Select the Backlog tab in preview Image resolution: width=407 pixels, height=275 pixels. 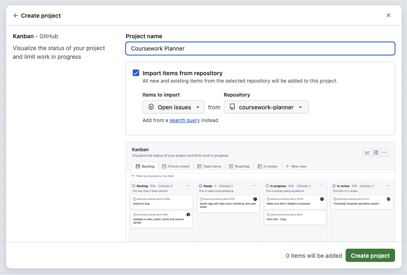(x=145, y=166)
